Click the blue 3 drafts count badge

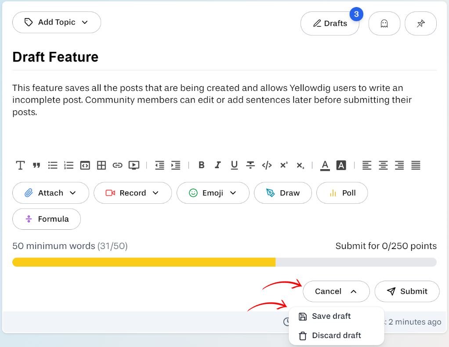pyautogui.click(x=356, y=14)
